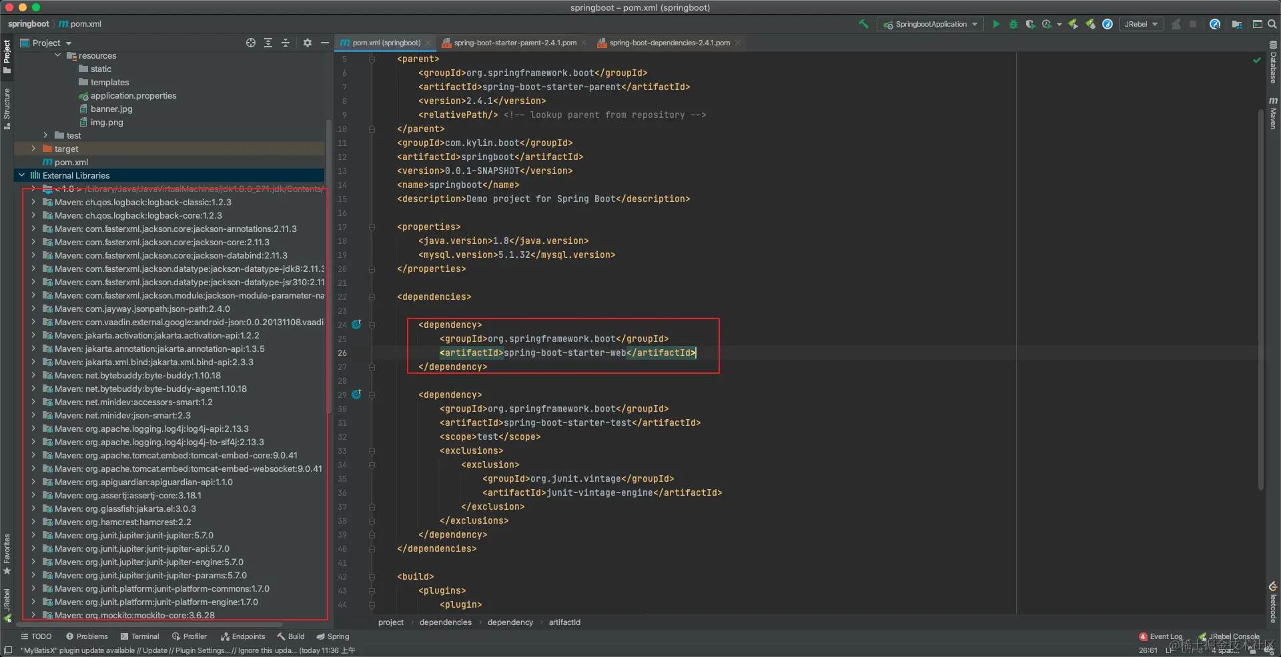Select the application.properties file
Viewport: 1281px width, 657px height.
127,96
